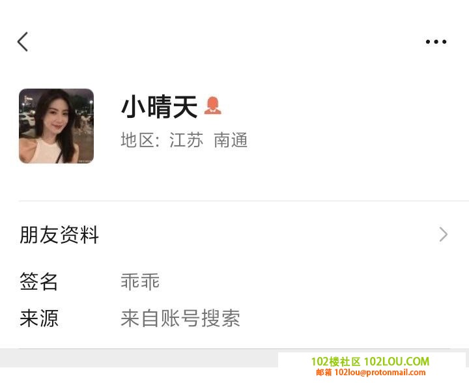Click the 102楼社区 watermark text

tap(335, 362)
